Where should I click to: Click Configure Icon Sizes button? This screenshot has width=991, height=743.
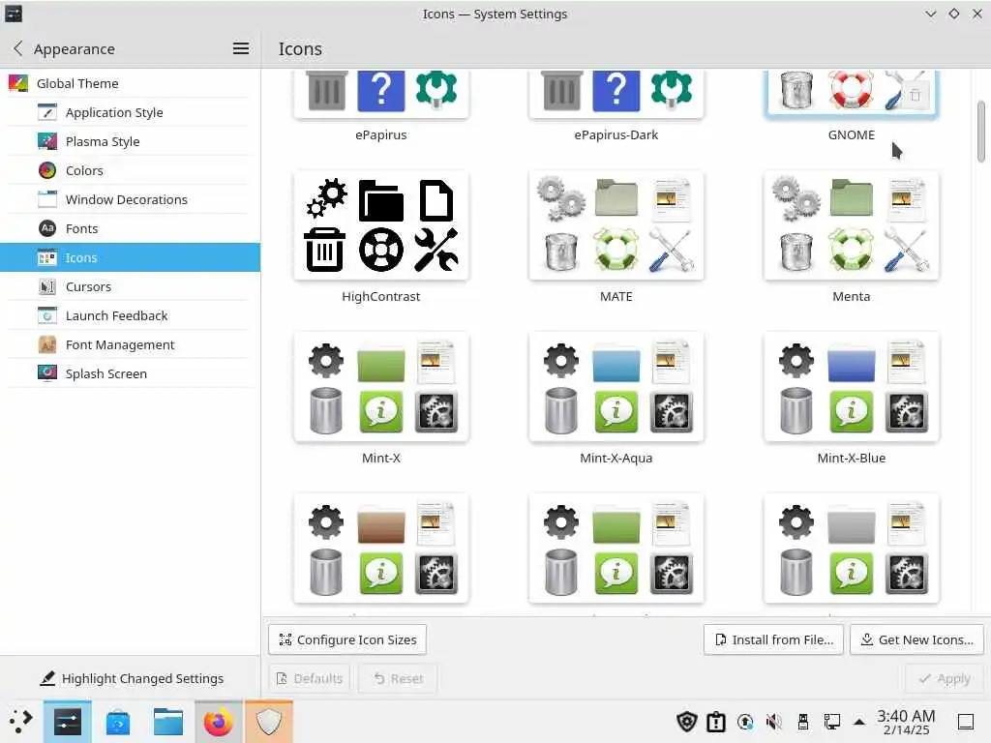point(347,640)
